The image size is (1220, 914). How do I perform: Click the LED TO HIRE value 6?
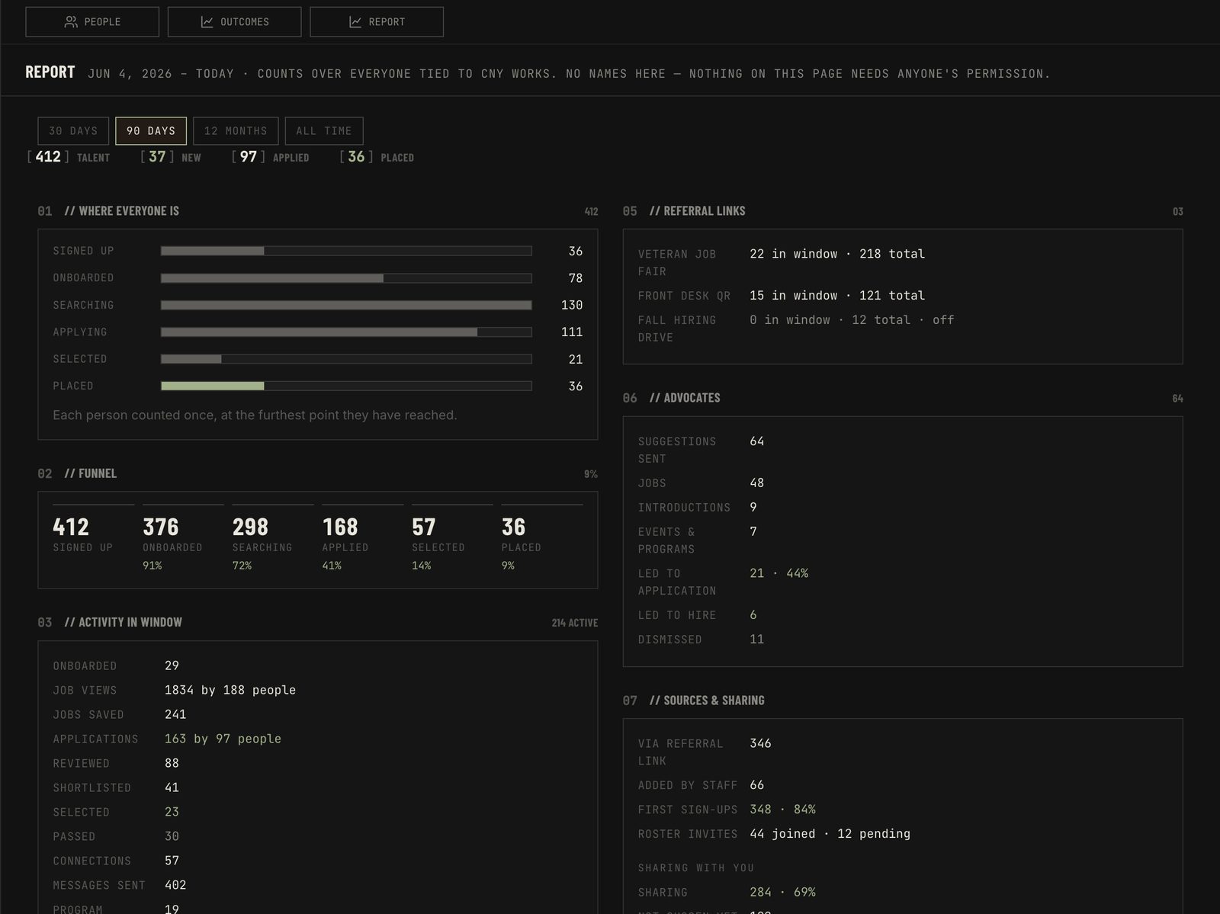tap(753, 615)
